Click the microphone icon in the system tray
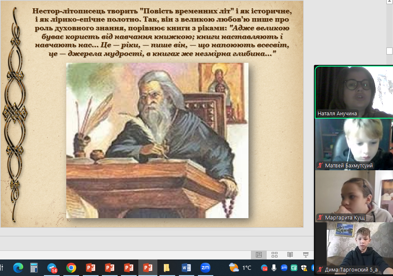Viewport: 393px width, 276px height. (274, 268)
